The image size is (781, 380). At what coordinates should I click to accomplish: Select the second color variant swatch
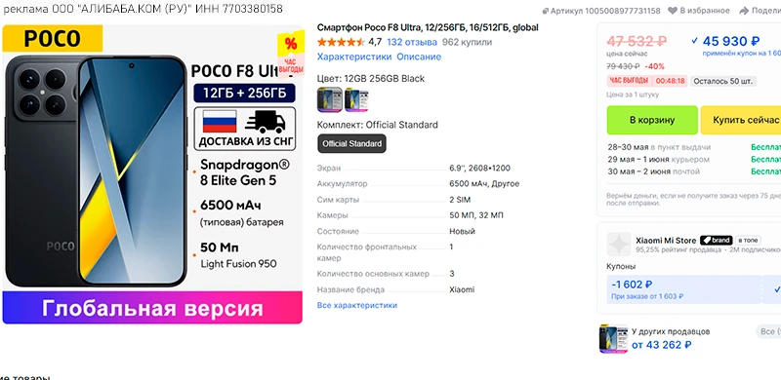pos(356,99)
